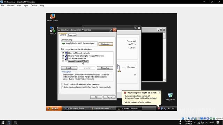
Task: Click the VirtualBox network adapters indicator
Action: click(x=192, y=118)
